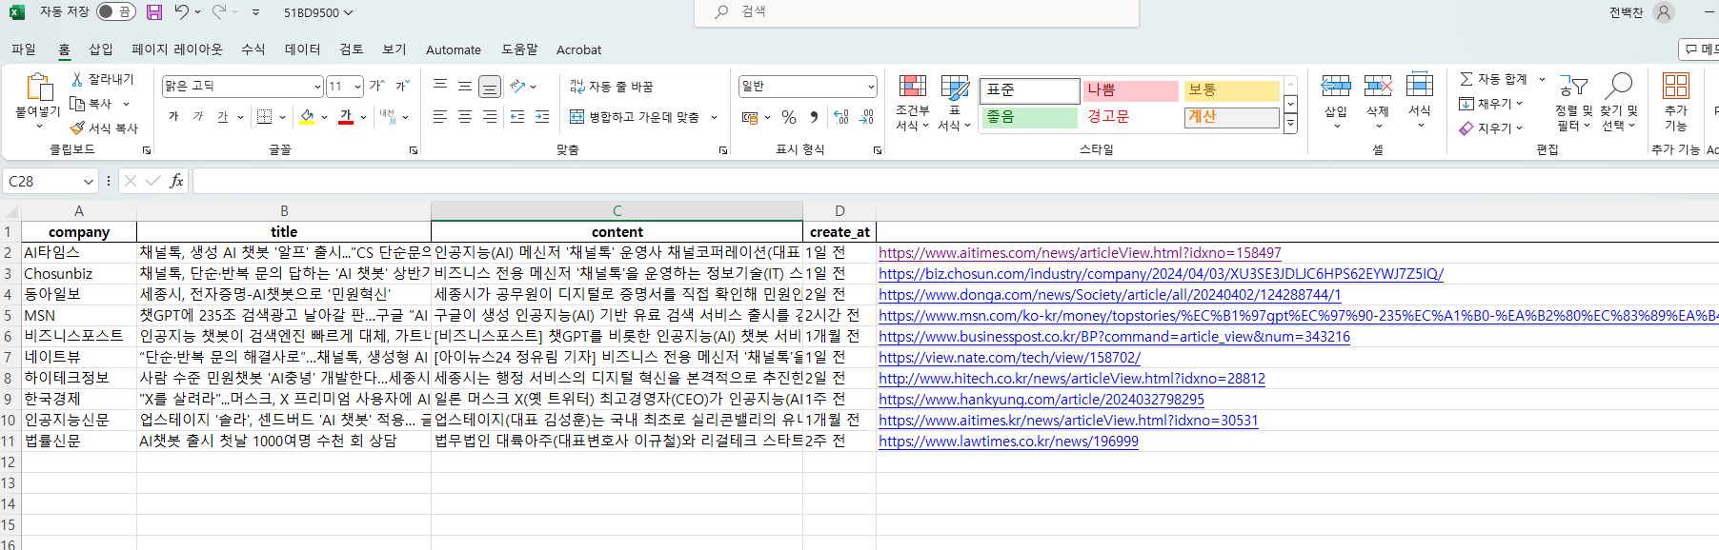Click the Paste clipboard icon
The image size is (1719, 550).
[x=38, y=88]
